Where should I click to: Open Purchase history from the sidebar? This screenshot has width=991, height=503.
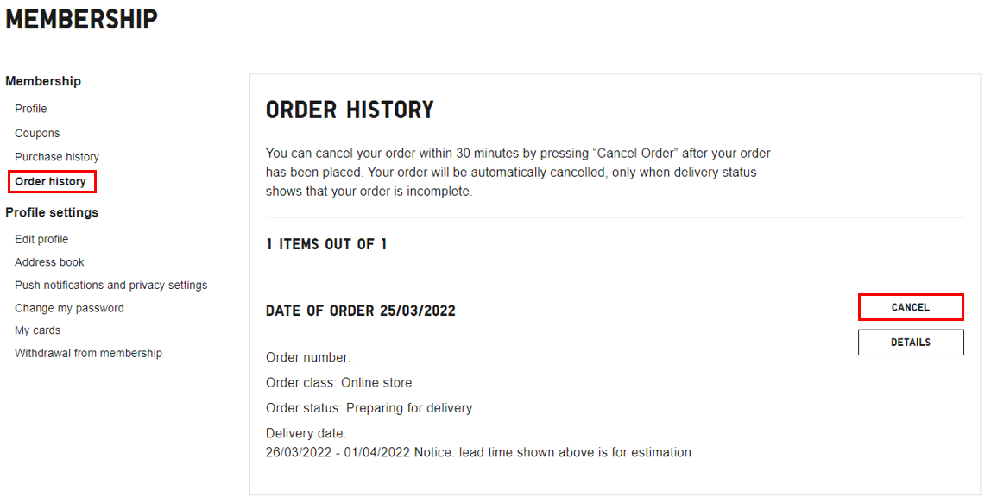tap(57, 157)
